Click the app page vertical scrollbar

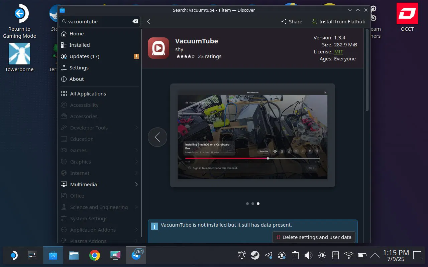367,70
